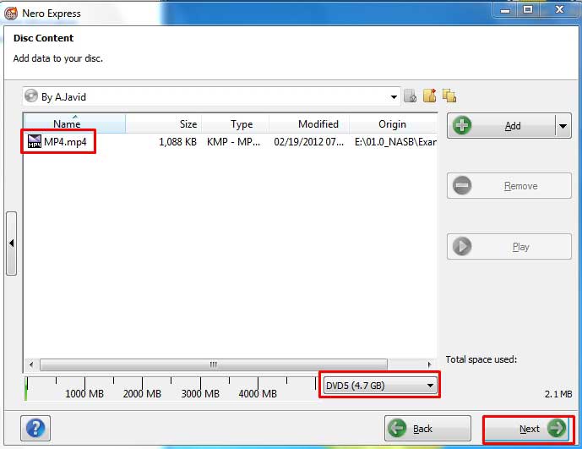Screen dimensions: 582x449
Task: Open the DVD5 (4.7 GB) disc type dropdown
Action: pos(380,385)
